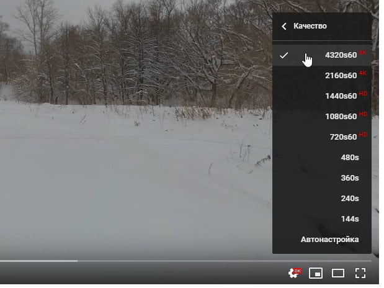Viewport: 384px width, 288px height.
Task: Open the settings gear with 8K badge
Action: click(295, 273)
